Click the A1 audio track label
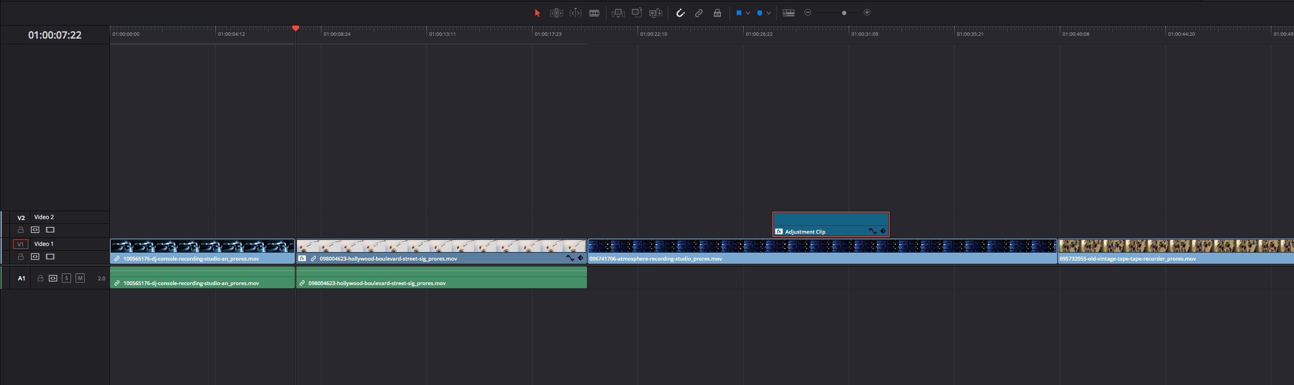Screen dimensions: 1294x385 coord(22,279)
